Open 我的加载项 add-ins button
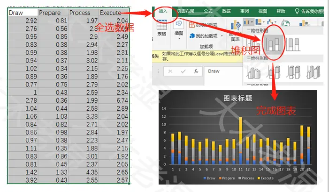Viewport: 329px width, 192px height. point(206,36)
